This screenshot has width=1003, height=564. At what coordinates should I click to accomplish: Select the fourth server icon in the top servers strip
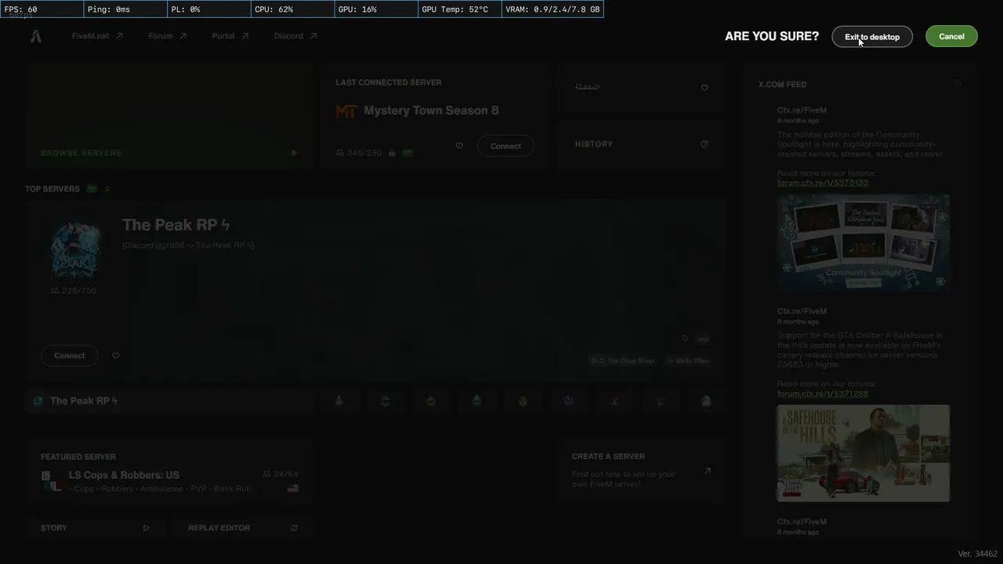click(x=476, y=401)
